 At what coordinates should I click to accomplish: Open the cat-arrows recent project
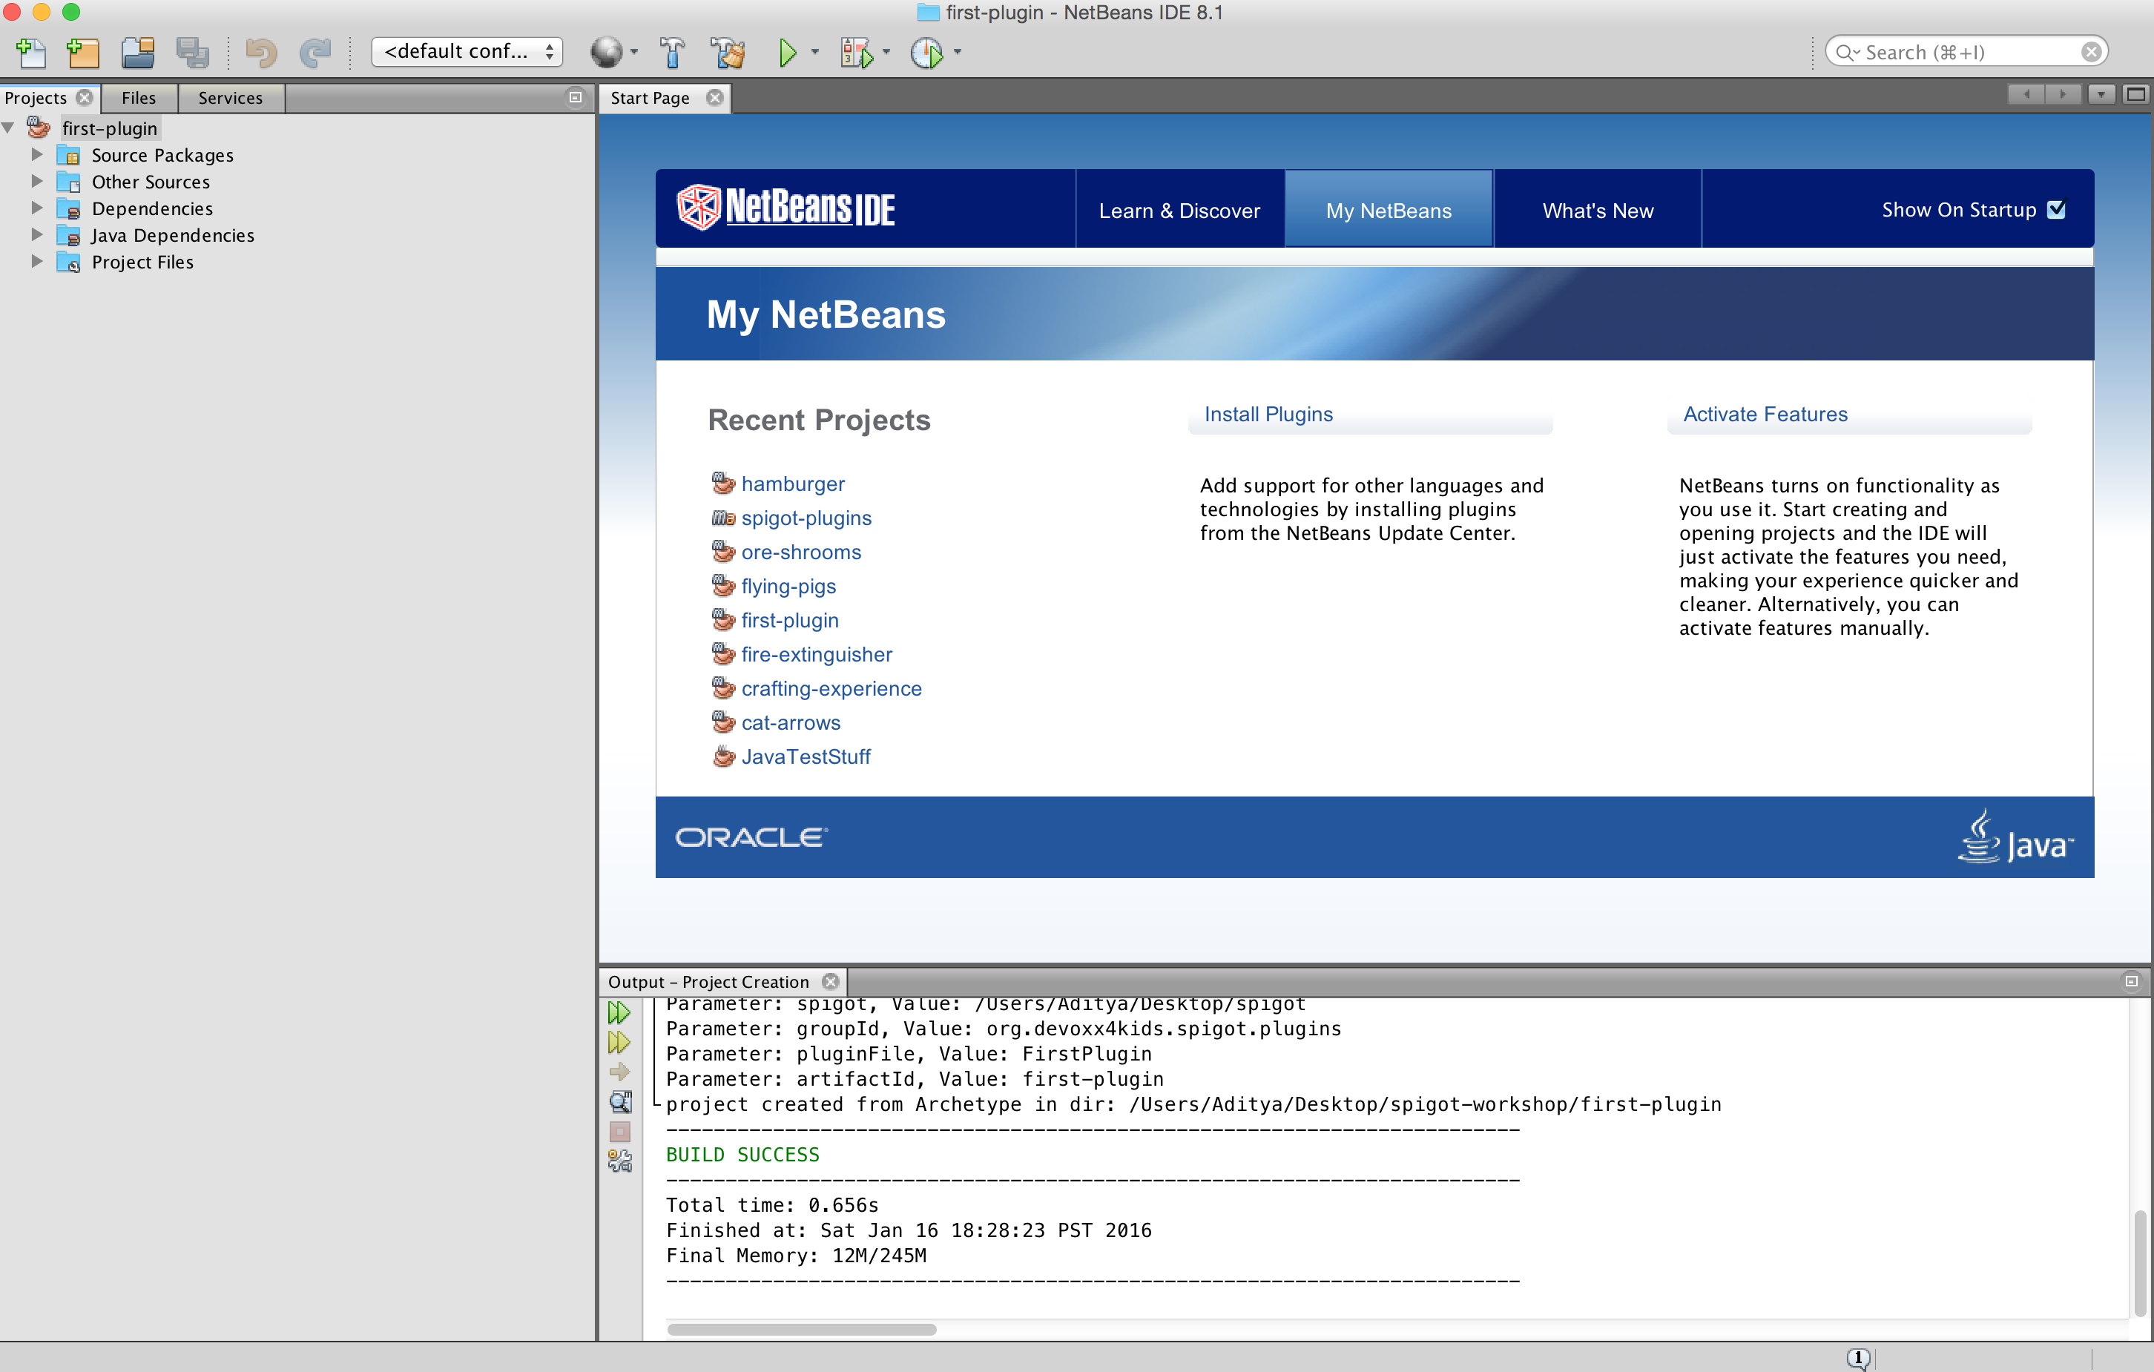(791, 722)
